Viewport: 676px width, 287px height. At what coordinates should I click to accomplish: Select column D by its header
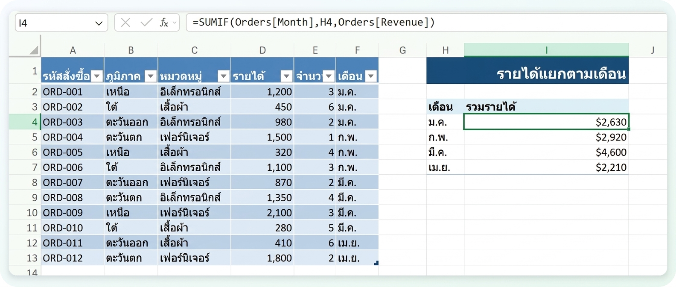point(262,50)
